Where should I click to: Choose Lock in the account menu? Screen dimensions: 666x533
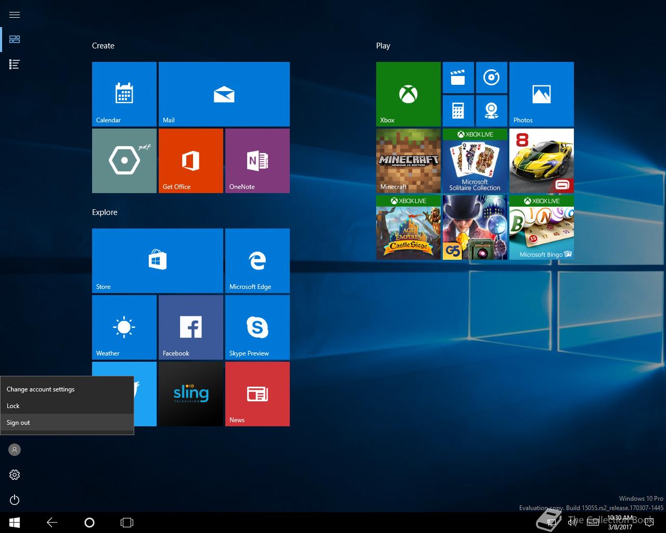(x=14, y=406)
